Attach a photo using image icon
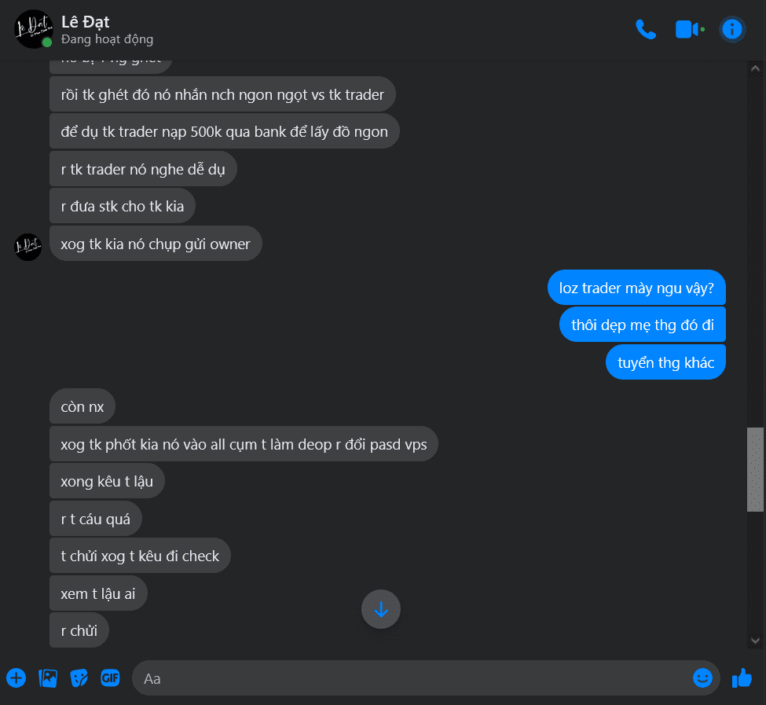 (x=48, y=677)
